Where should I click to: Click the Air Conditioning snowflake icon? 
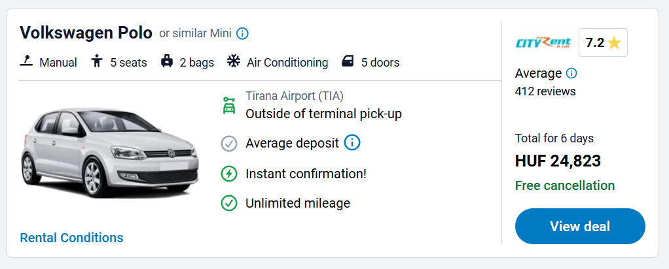click(234, 62)
